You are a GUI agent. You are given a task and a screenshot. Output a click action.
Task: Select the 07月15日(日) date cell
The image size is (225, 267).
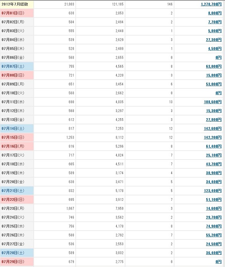tap(17, 137)
